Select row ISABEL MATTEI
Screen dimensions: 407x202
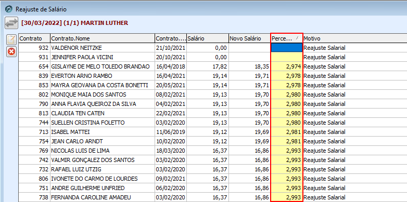click(x=213, y=132)
